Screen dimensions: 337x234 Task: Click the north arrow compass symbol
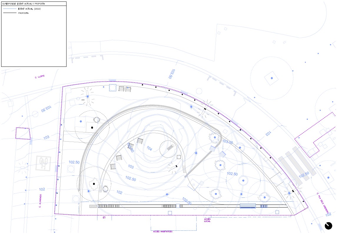point(328,226)
